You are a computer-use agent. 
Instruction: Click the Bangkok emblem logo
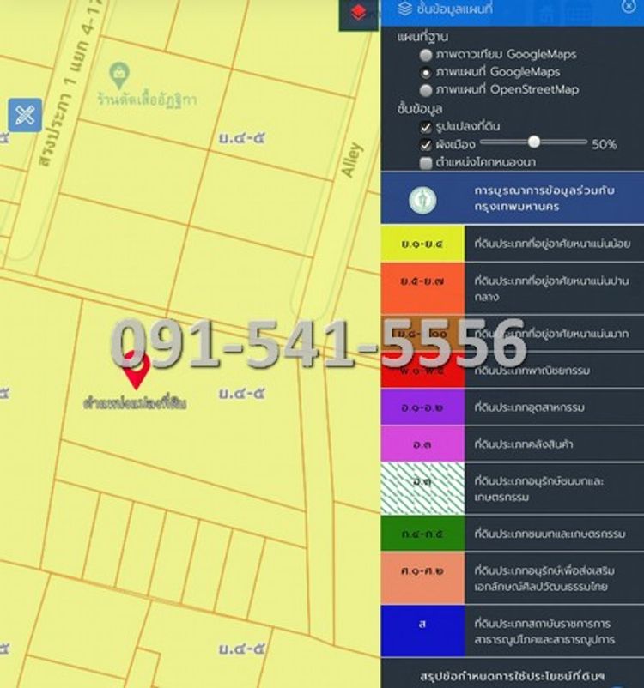tap(422, 200)
